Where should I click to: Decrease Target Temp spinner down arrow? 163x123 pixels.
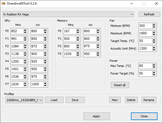tap(154, 42)
